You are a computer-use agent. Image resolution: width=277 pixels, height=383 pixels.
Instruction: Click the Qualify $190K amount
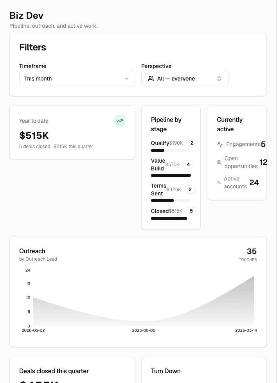tap(176, 143)
